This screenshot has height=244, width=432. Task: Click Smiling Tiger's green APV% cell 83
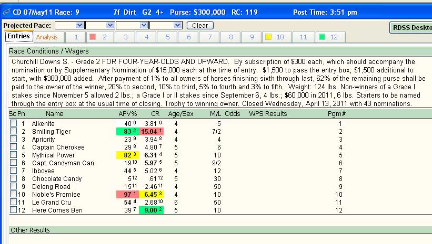[x=127, y=132]
